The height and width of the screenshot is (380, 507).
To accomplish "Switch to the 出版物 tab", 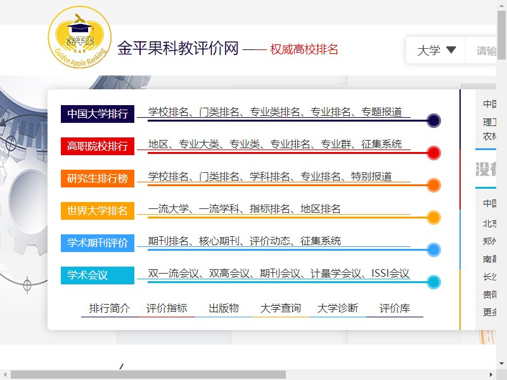I will pyautogui.click(x=224, y=308).
